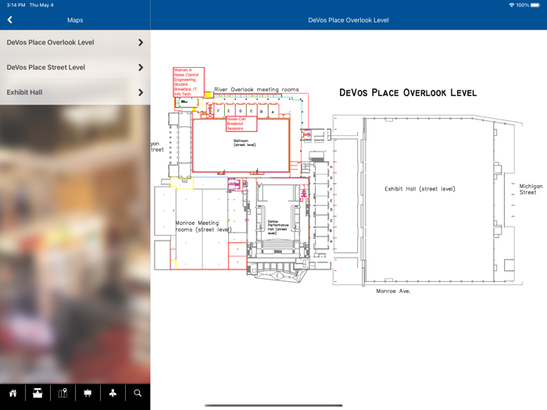Tap the DeVos Place Overlook Level map title
Image resolution: width=547 pixels, height=410 pixels.
tap(408, 93)
